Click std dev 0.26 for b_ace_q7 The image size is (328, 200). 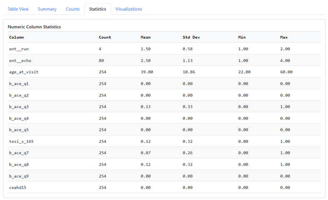click(x=188, y=153)
